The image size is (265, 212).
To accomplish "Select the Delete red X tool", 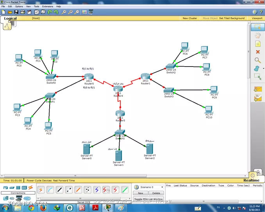I will coord(258,52).
